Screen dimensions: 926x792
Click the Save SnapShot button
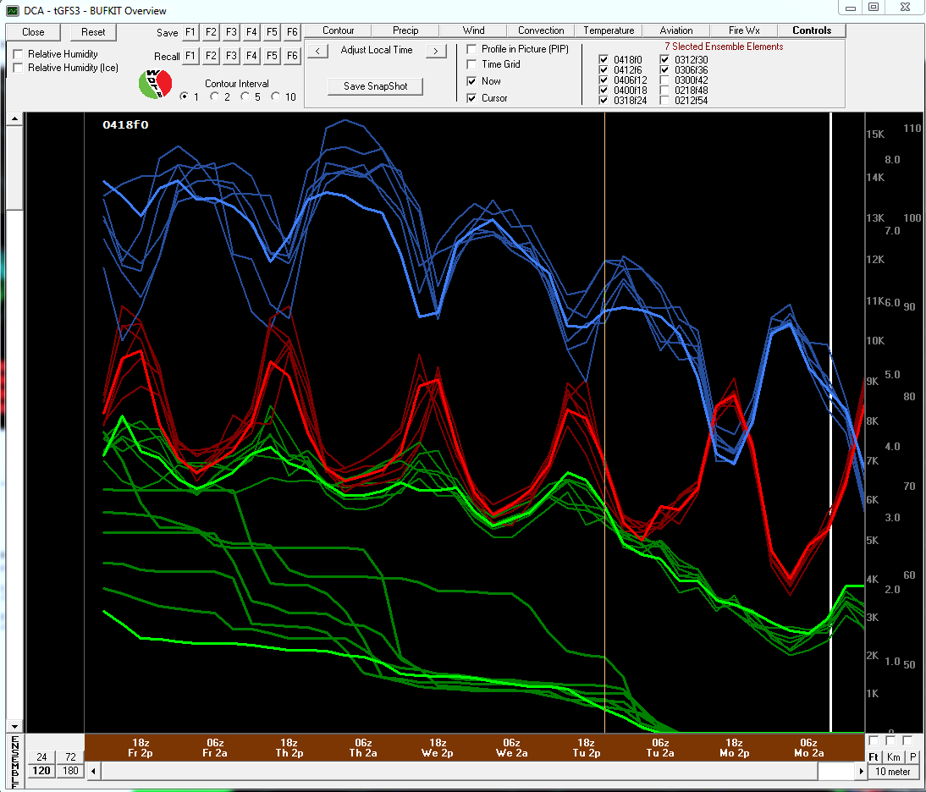tap(376, 86)
